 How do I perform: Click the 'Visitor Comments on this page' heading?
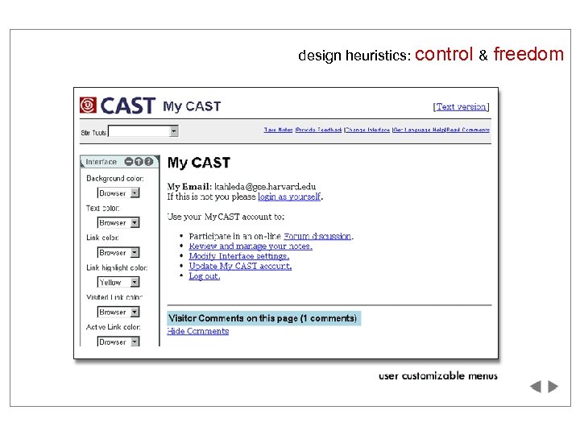[263, 318]
